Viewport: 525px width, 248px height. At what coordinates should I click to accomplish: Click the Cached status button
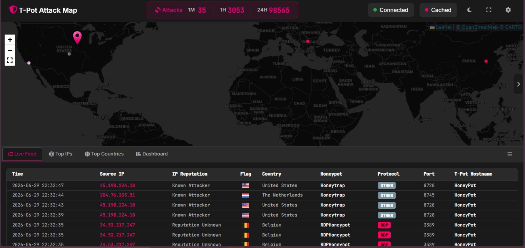coord(438,10)
